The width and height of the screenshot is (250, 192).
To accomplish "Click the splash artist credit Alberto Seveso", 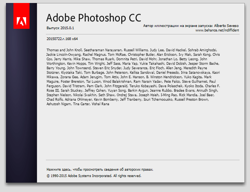I will 226,26.
